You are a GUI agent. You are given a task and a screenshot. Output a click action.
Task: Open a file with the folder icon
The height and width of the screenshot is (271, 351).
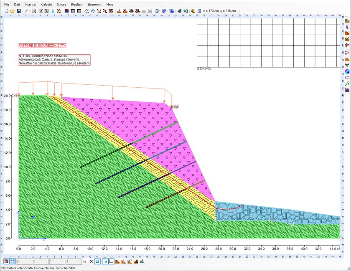[13, 11]
